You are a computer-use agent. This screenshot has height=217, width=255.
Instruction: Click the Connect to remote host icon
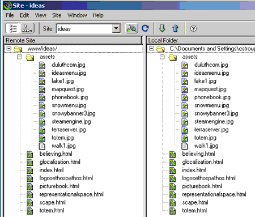(x=132, y=28)
